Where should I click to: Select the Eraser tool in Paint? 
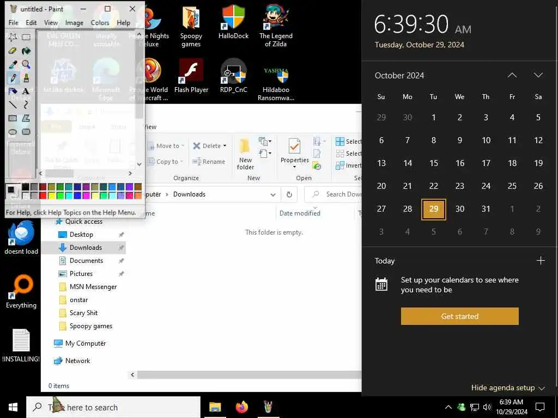13,51
